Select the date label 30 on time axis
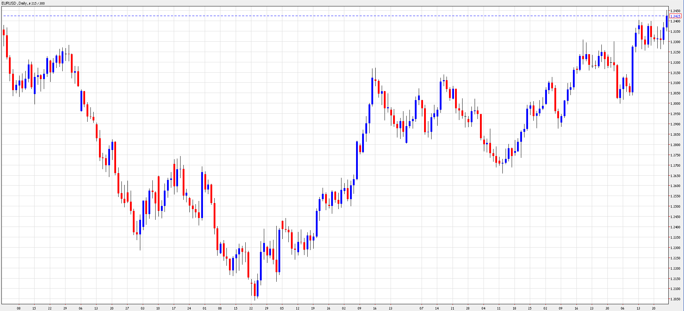The image size is (684, 311). [607, 308]
